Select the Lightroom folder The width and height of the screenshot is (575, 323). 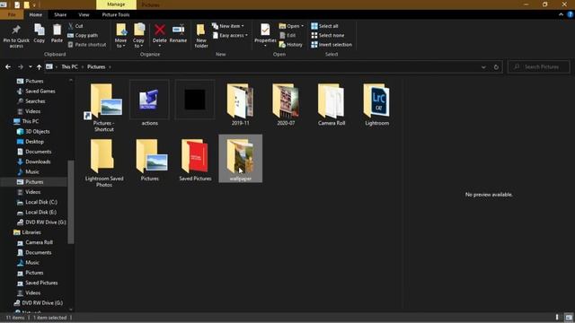coord(376,104)
